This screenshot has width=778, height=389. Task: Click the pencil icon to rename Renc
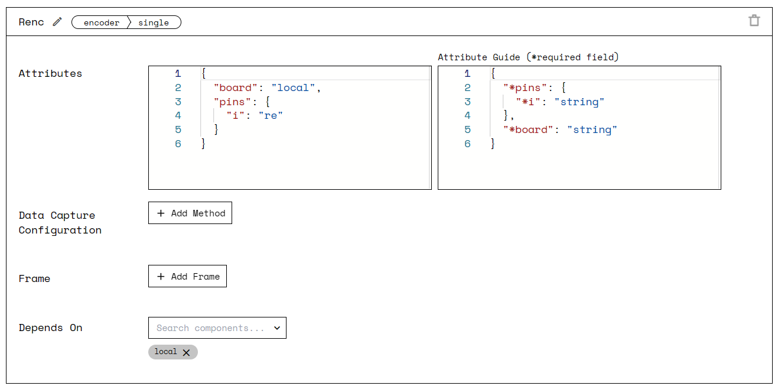56,21
